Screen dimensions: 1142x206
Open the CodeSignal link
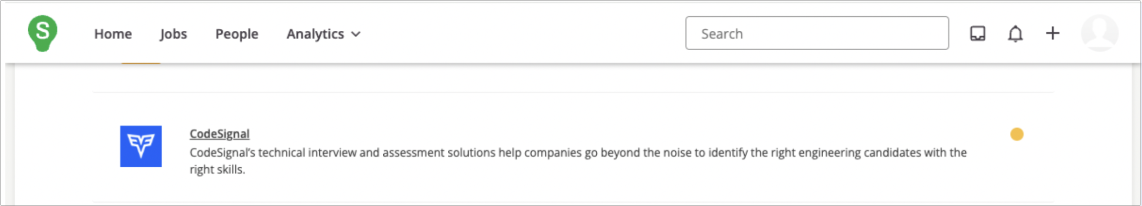click(x=219, y=134)
